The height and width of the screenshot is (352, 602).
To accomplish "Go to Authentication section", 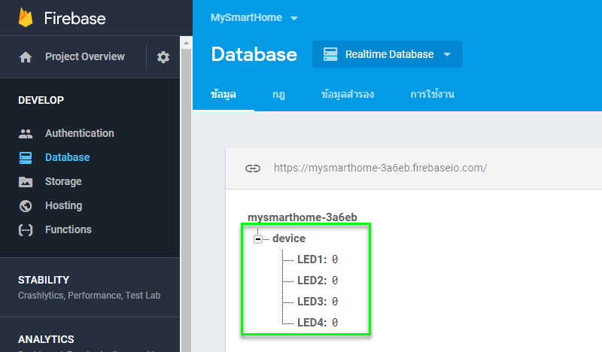I will point(80,133).
